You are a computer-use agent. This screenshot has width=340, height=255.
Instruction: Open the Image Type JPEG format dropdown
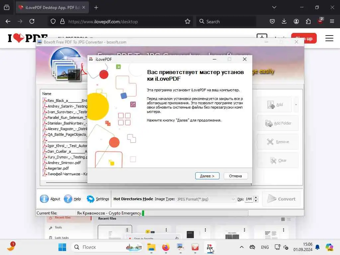[x=206, y=199]
